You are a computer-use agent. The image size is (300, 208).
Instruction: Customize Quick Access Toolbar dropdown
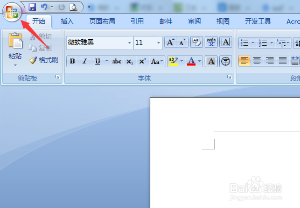[89, 7]
